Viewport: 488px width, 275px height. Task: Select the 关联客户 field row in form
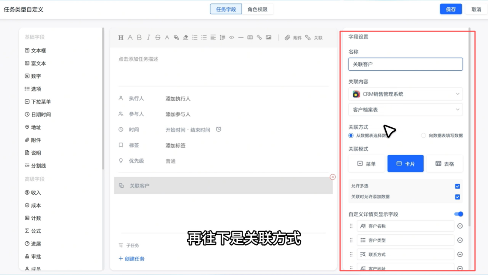pos(223,185)
